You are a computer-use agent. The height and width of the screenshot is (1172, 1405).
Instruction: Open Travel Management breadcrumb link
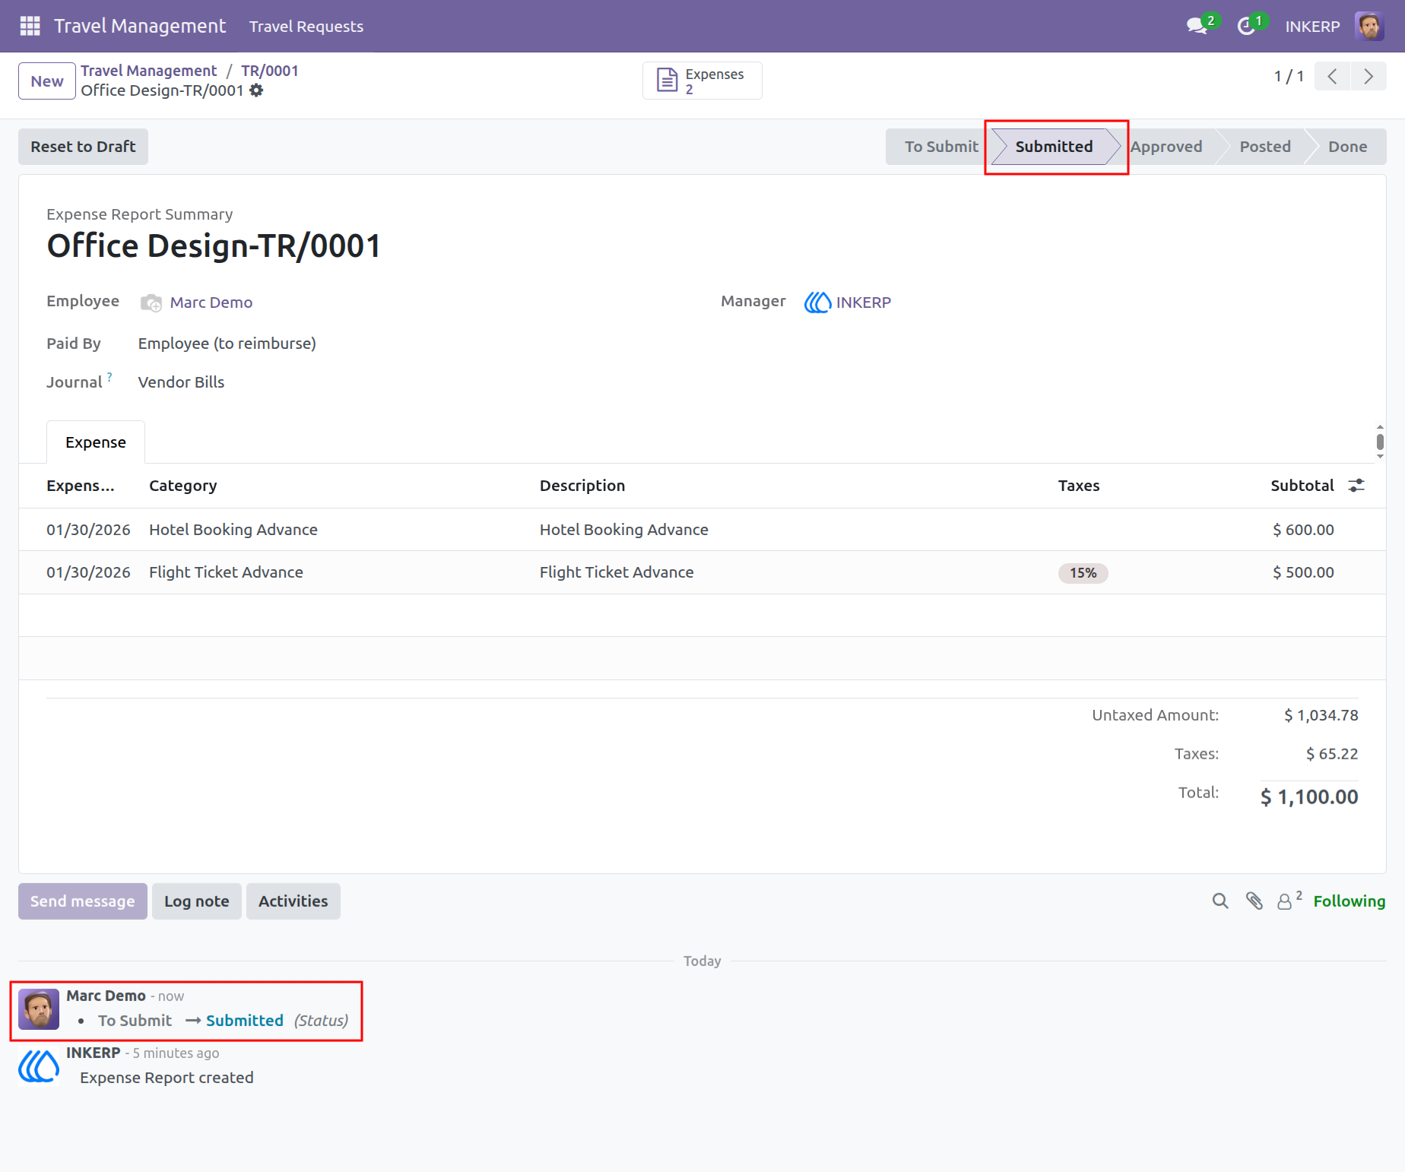(x=149, y=71)
